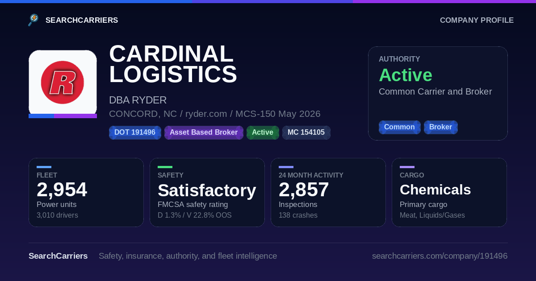Viewport: 536px width, 281px height.
Task: Click the MC 154105 badge
Action: (306, 132)
